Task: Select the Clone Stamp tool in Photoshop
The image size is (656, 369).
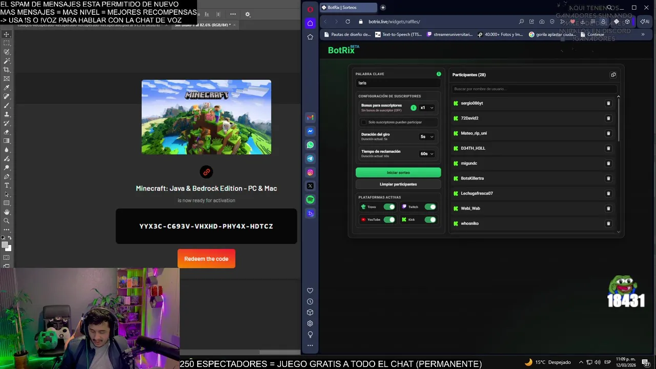Action: (7, 114)
